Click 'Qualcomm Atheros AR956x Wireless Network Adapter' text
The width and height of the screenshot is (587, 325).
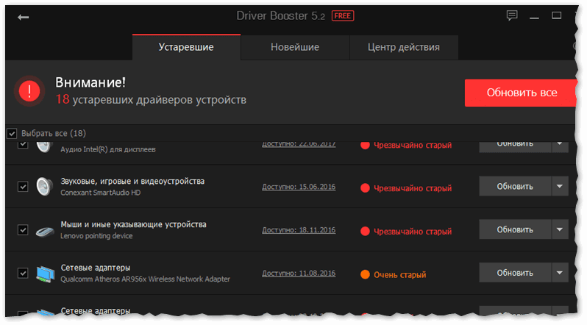pyautogui.click(x=145, y=279)
